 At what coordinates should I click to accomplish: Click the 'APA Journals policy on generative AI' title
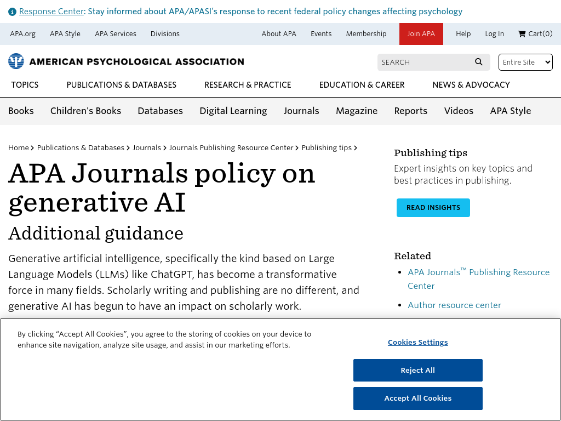[162, 187]
